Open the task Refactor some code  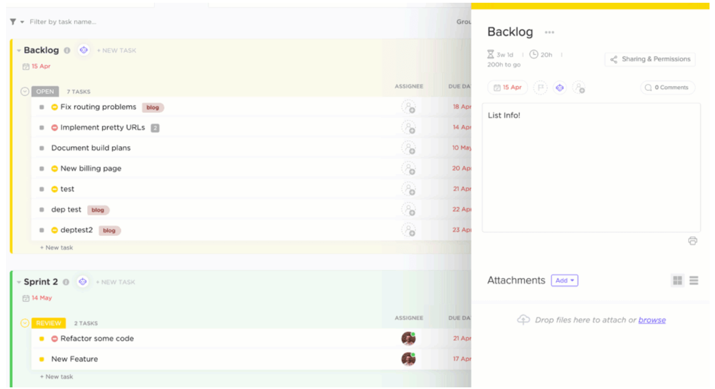[97, 339]
